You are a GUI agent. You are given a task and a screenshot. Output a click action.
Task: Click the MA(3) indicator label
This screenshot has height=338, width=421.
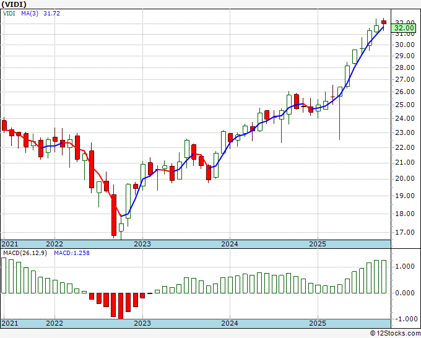point(30,13)
